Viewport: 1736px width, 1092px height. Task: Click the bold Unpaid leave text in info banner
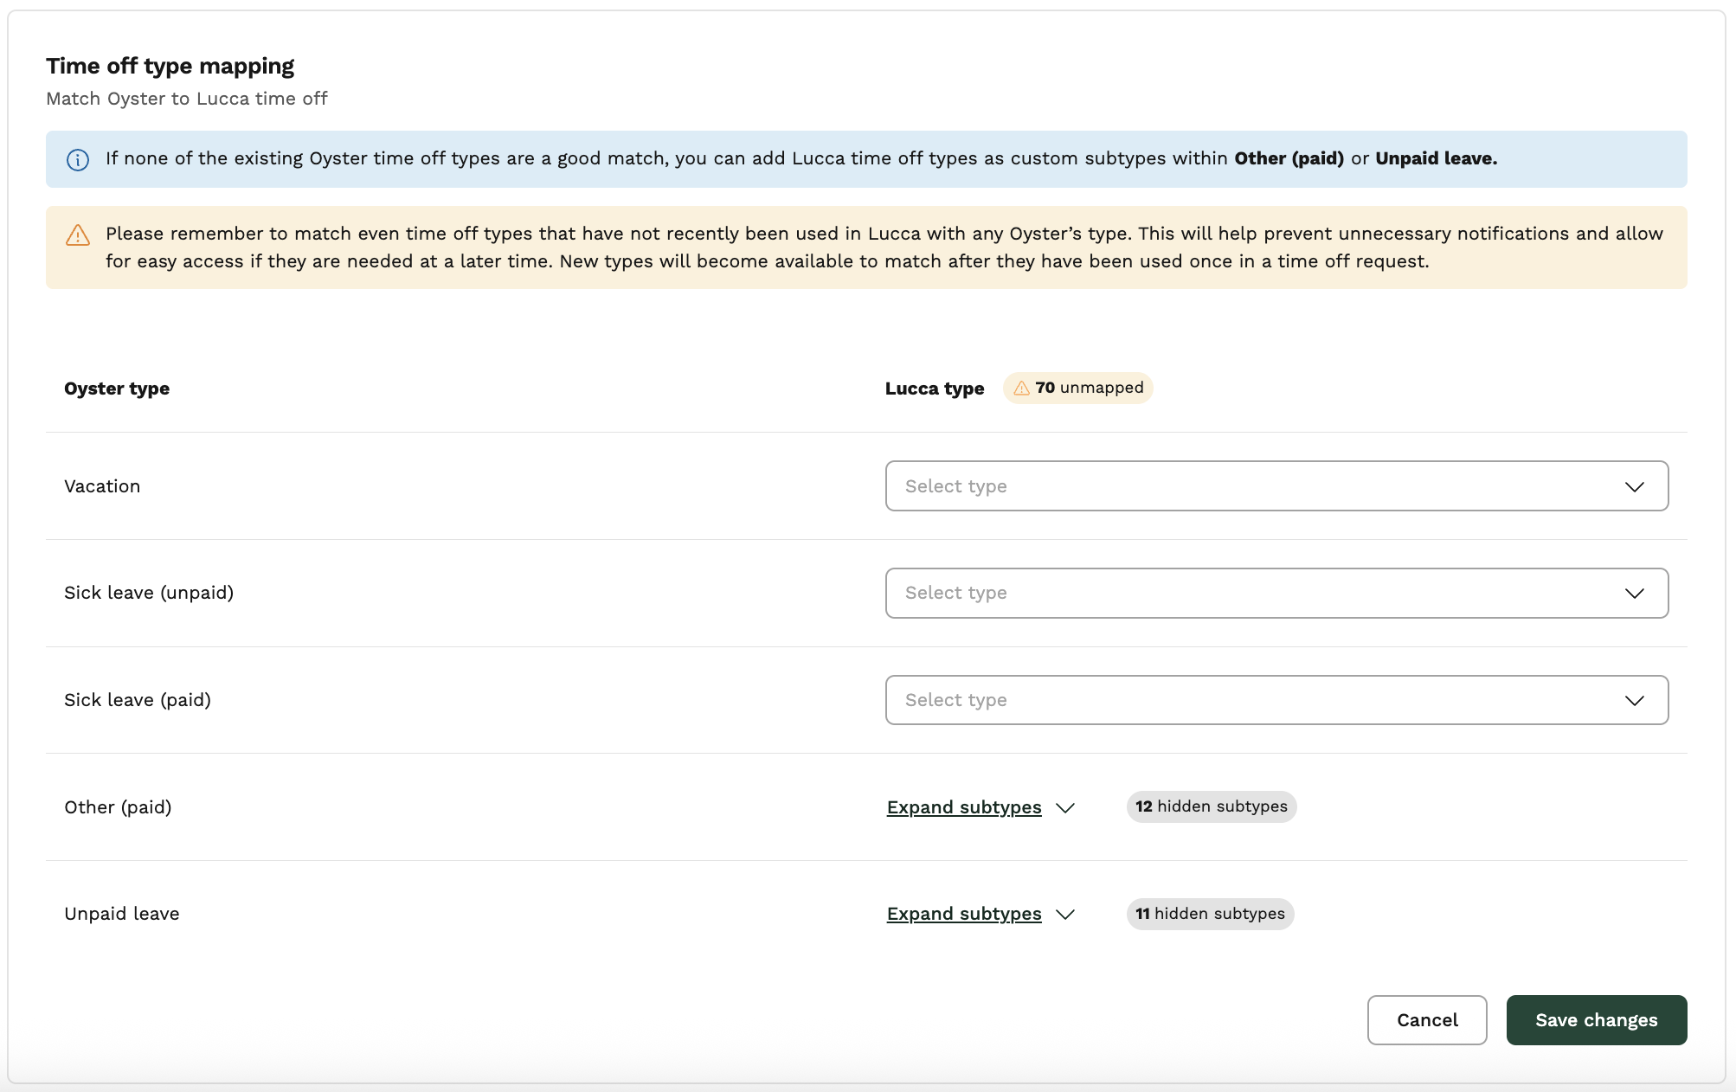(1437, 158)
